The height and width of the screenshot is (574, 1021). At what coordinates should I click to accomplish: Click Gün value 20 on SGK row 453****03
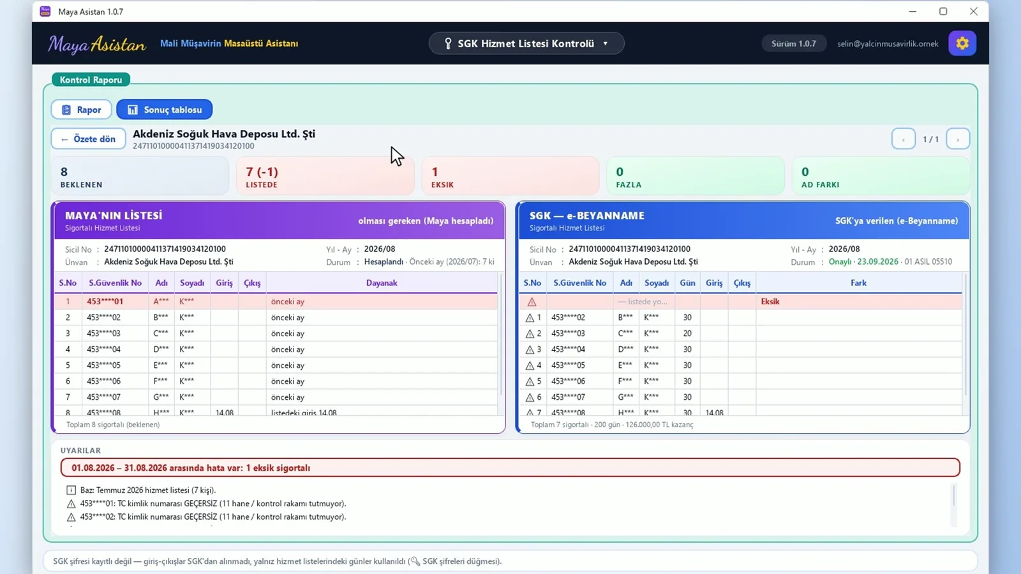tap(687, 334)
